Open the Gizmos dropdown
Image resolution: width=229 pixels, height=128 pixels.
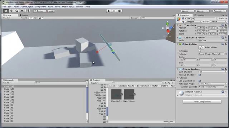click(x=135, y=18)
